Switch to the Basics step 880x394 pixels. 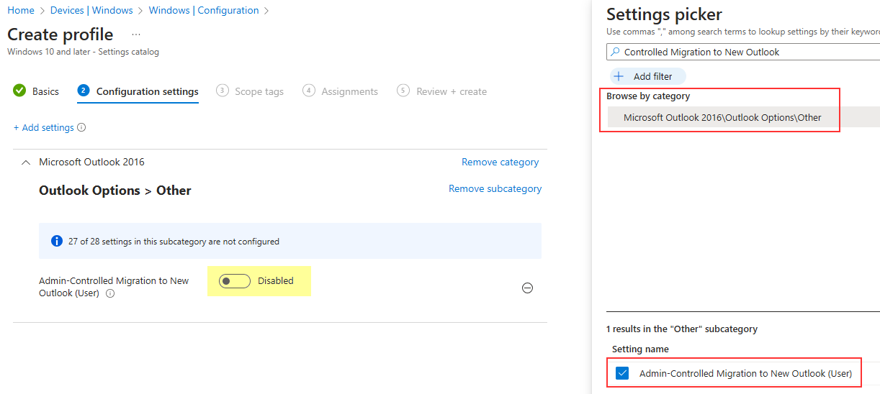(36, 91)
